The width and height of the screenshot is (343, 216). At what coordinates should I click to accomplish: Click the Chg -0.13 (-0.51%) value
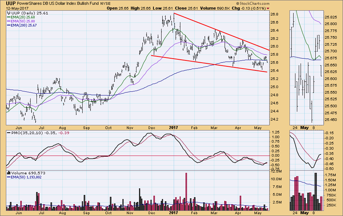click(x=249, y=8)
